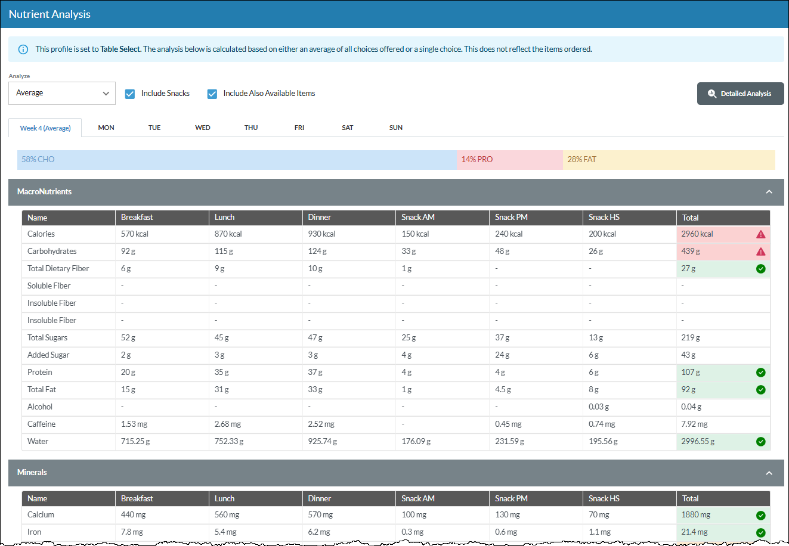Screen dimensions: 789x546
Task: Click the Soluble Fiber row label
Action: 49,286
